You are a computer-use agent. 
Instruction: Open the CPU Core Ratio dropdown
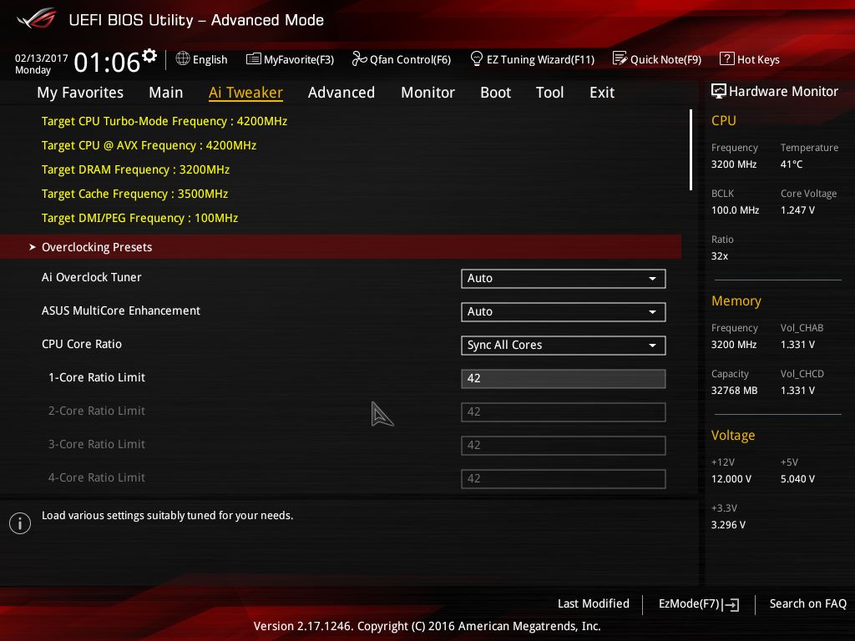[563, 345]
